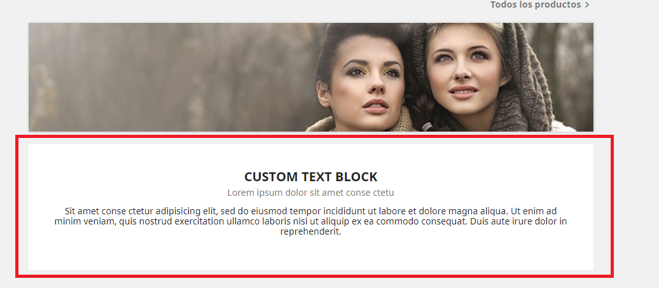Select the CUSTOM TEXT BLOCK heading
Screen dimensions: 659x288
tap(311, 177)
